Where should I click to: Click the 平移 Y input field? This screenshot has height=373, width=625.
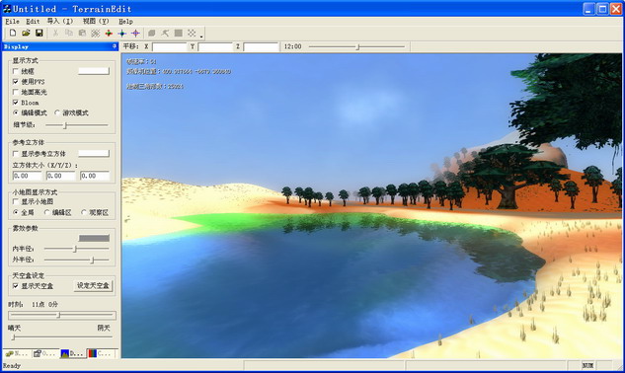click(x=215, y=47)
